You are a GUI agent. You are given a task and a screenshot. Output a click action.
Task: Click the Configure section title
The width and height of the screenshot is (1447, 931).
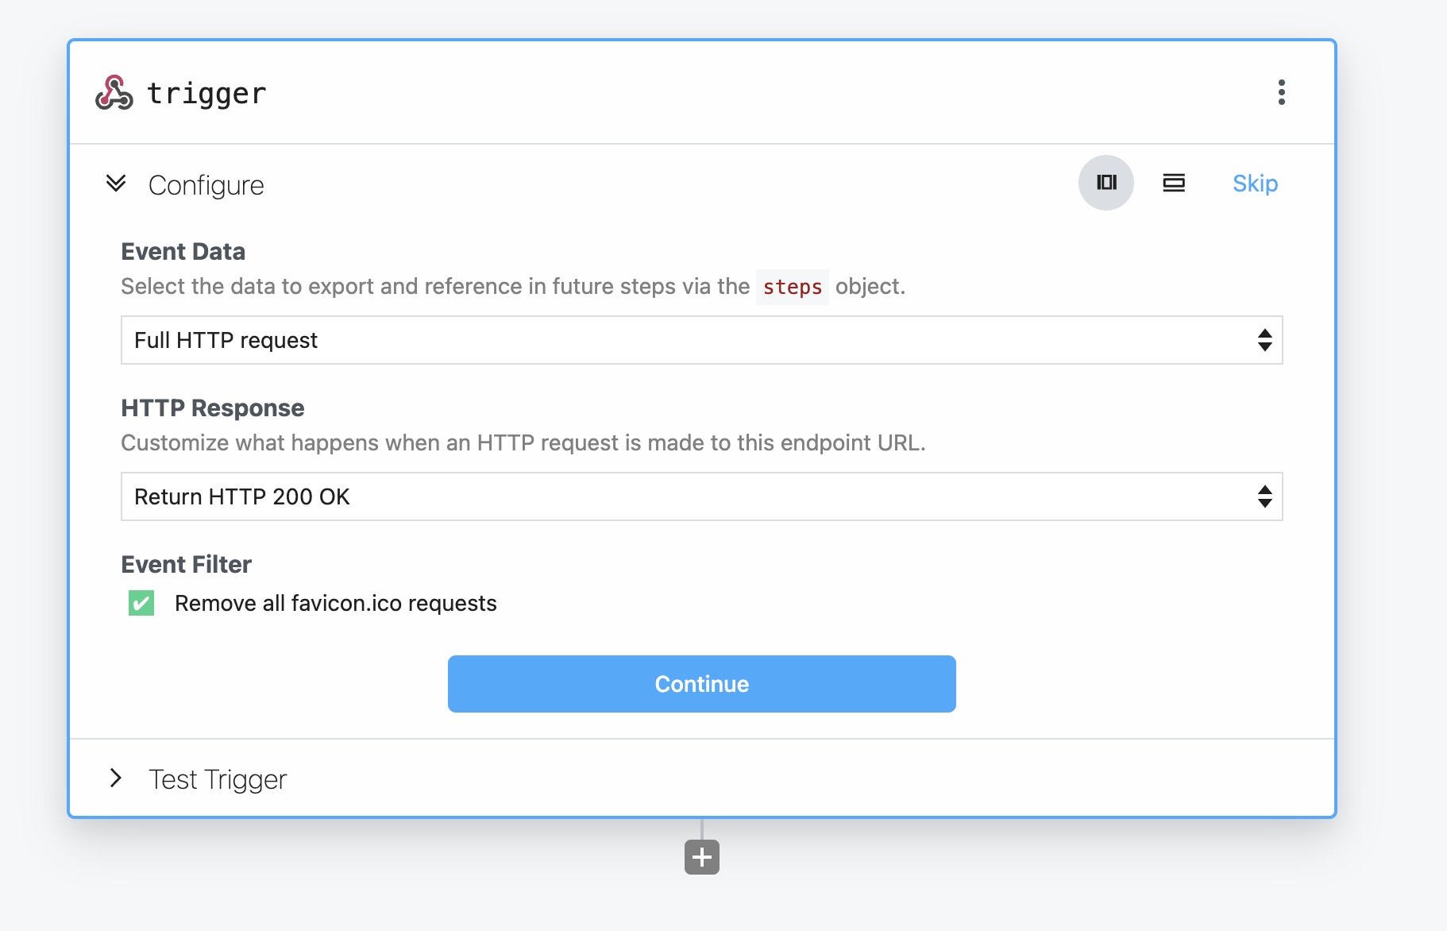pos(206,185)
